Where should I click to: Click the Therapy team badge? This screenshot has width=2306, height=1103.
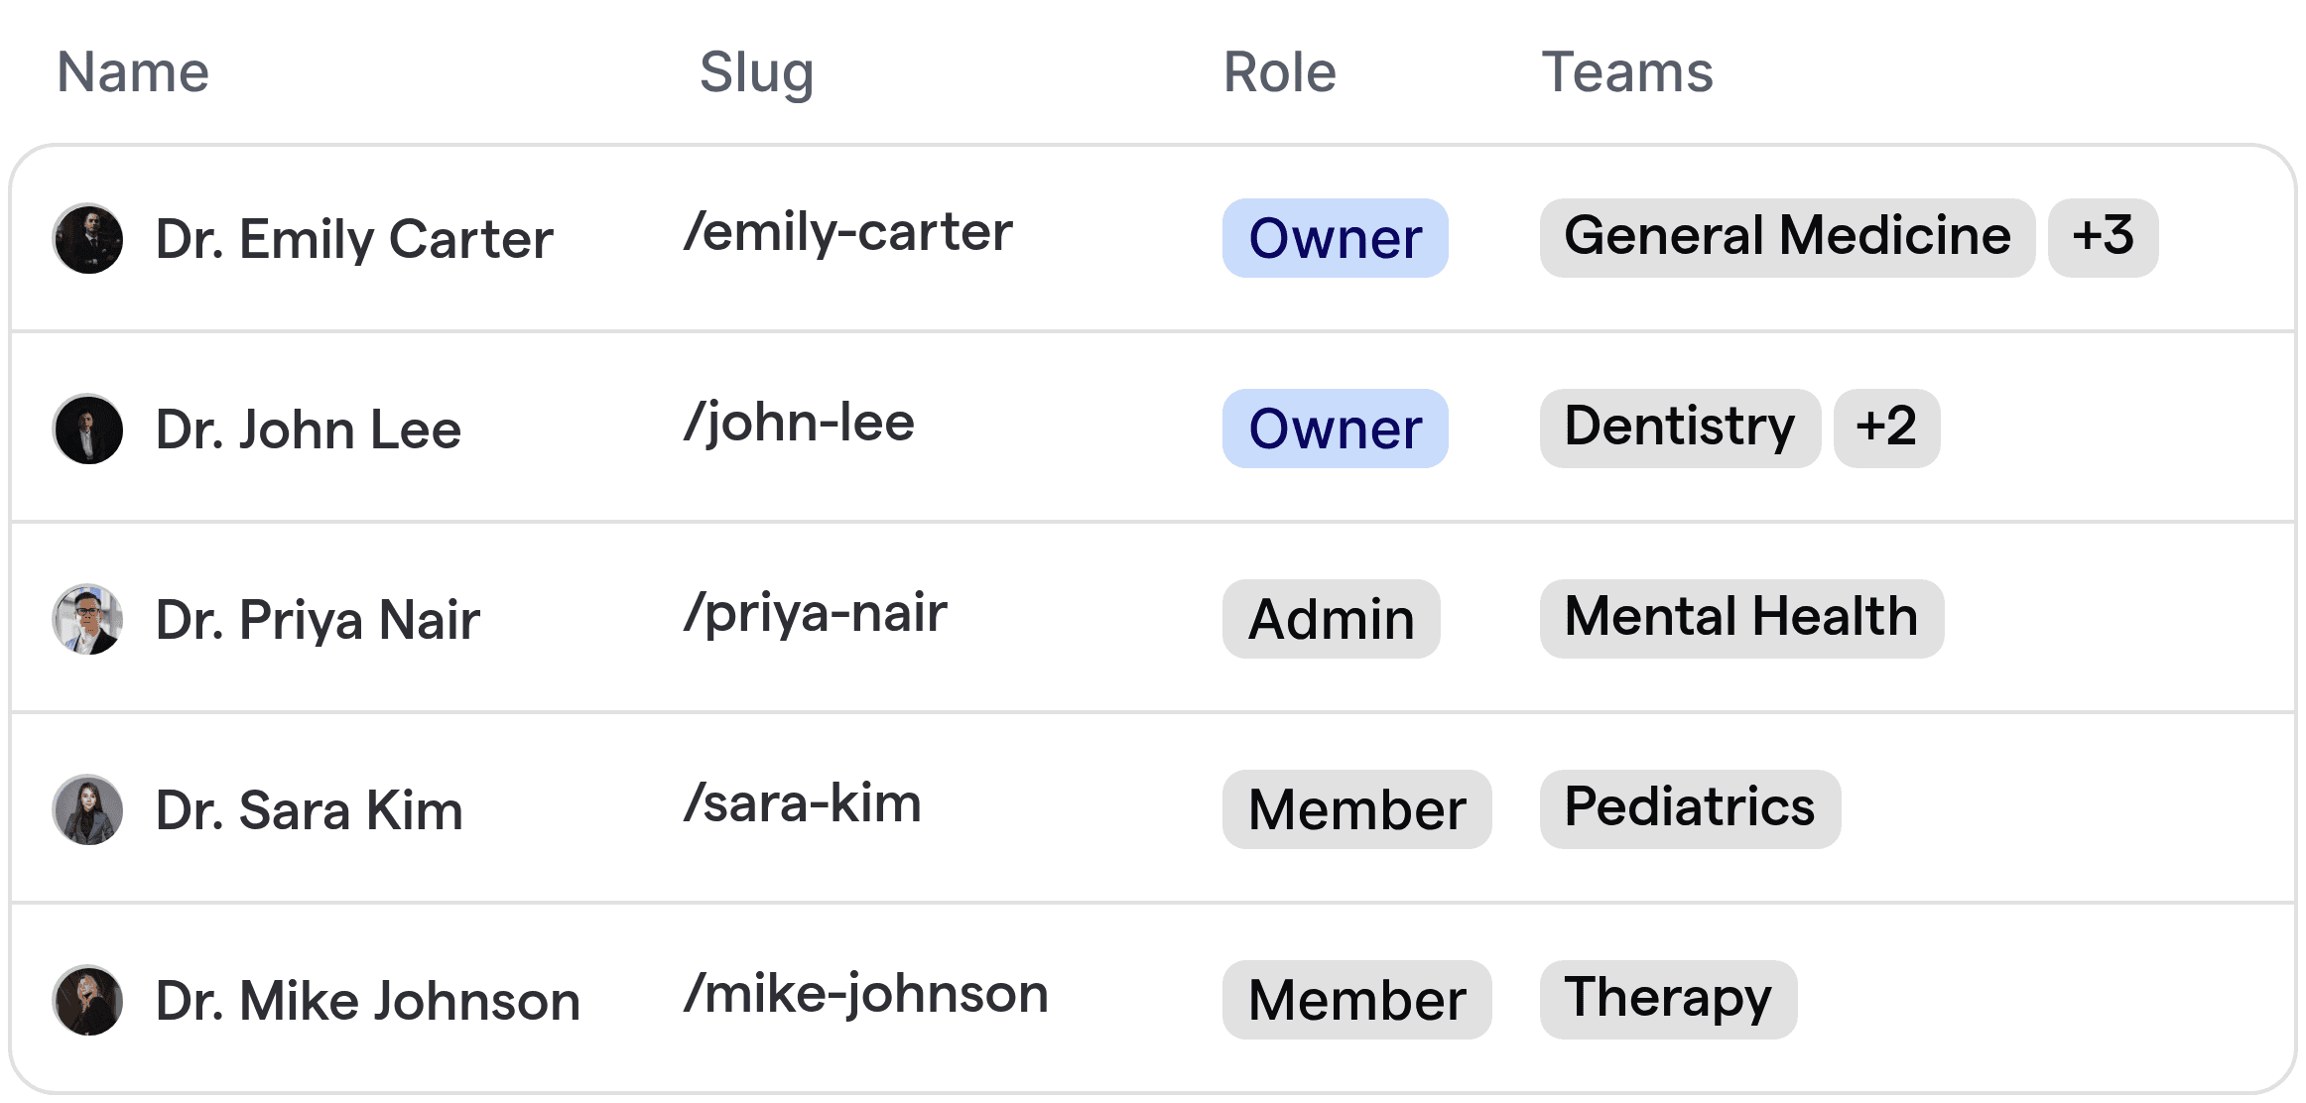[x=1667, y=998]
